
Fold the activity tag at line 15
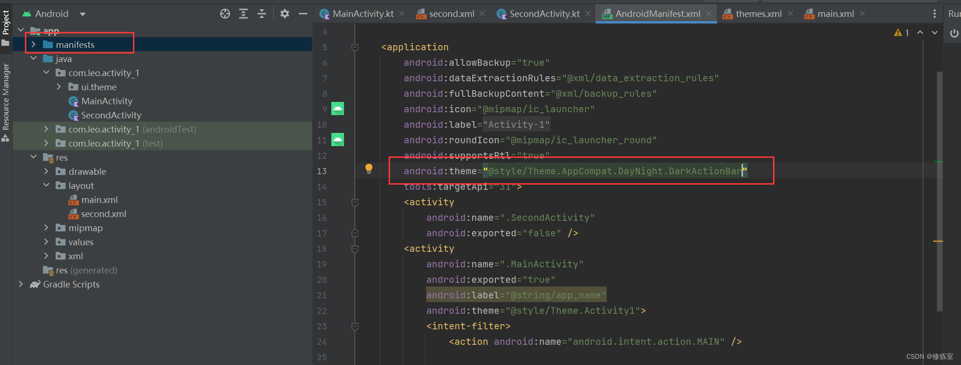355,202
